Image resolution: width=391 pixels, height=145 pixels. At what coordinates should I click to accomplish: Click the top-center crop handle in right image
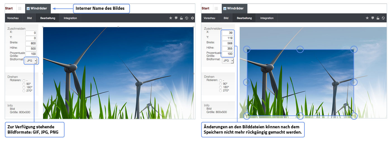300,49
